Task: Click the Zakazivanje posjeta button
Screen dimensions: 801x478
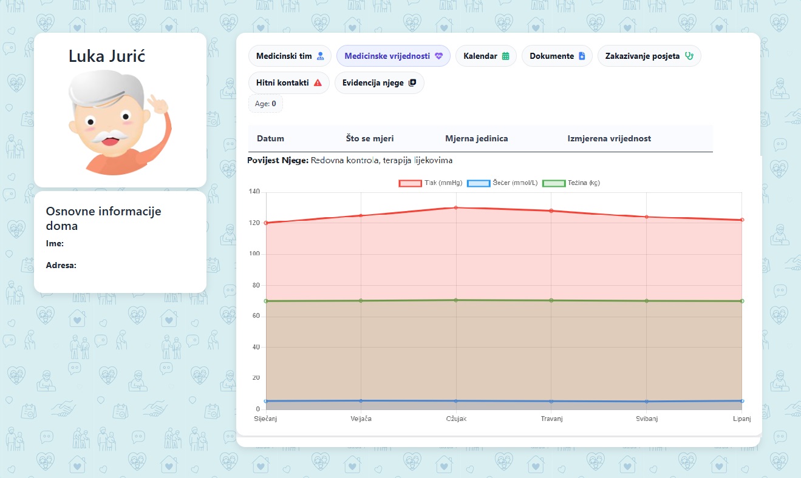Action: [x=649, y=56]
